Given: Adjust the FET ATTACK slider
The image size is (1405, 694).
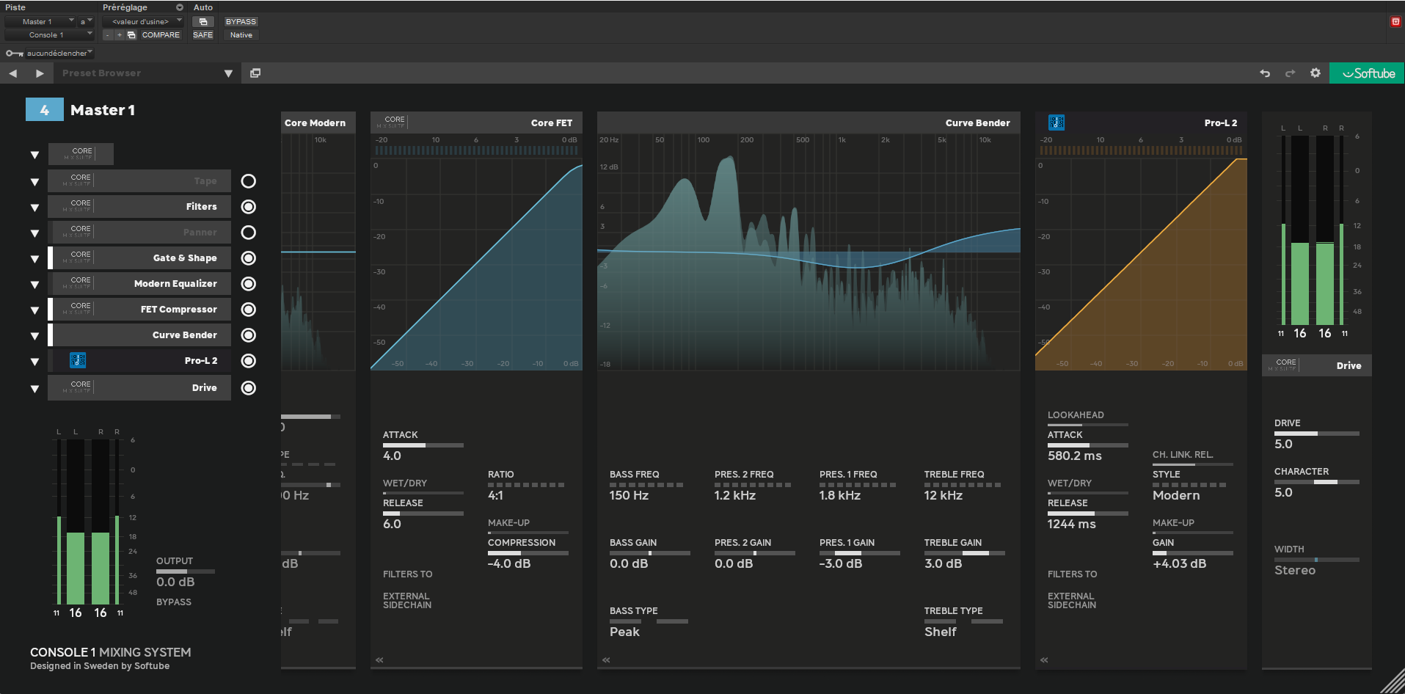Looking at the screenshot, I should (x=423, y=445).
